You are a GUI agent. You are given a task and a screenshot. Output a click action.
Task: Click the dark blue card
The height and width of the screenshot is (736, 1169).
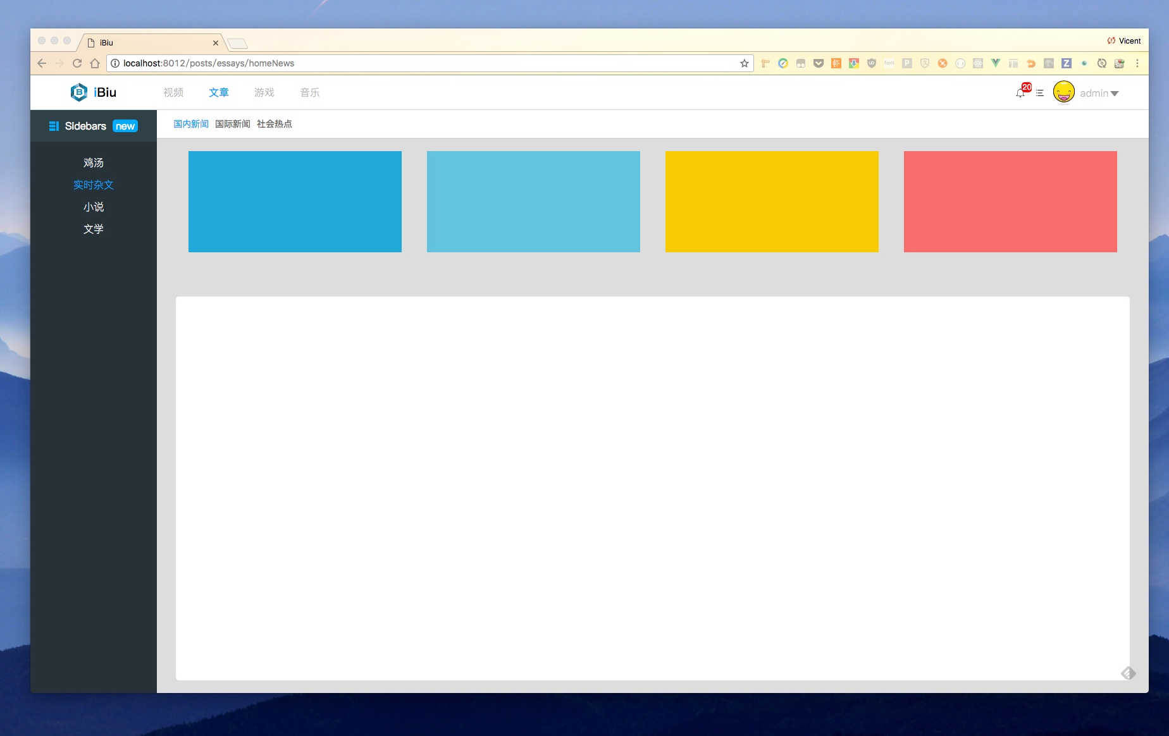click(x=295, y=202)
